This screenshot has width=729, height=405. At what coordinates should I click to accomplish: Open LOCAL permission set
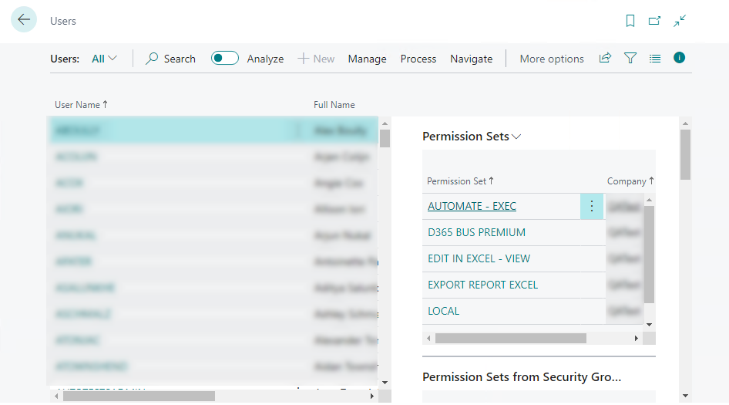pos(444,311)
